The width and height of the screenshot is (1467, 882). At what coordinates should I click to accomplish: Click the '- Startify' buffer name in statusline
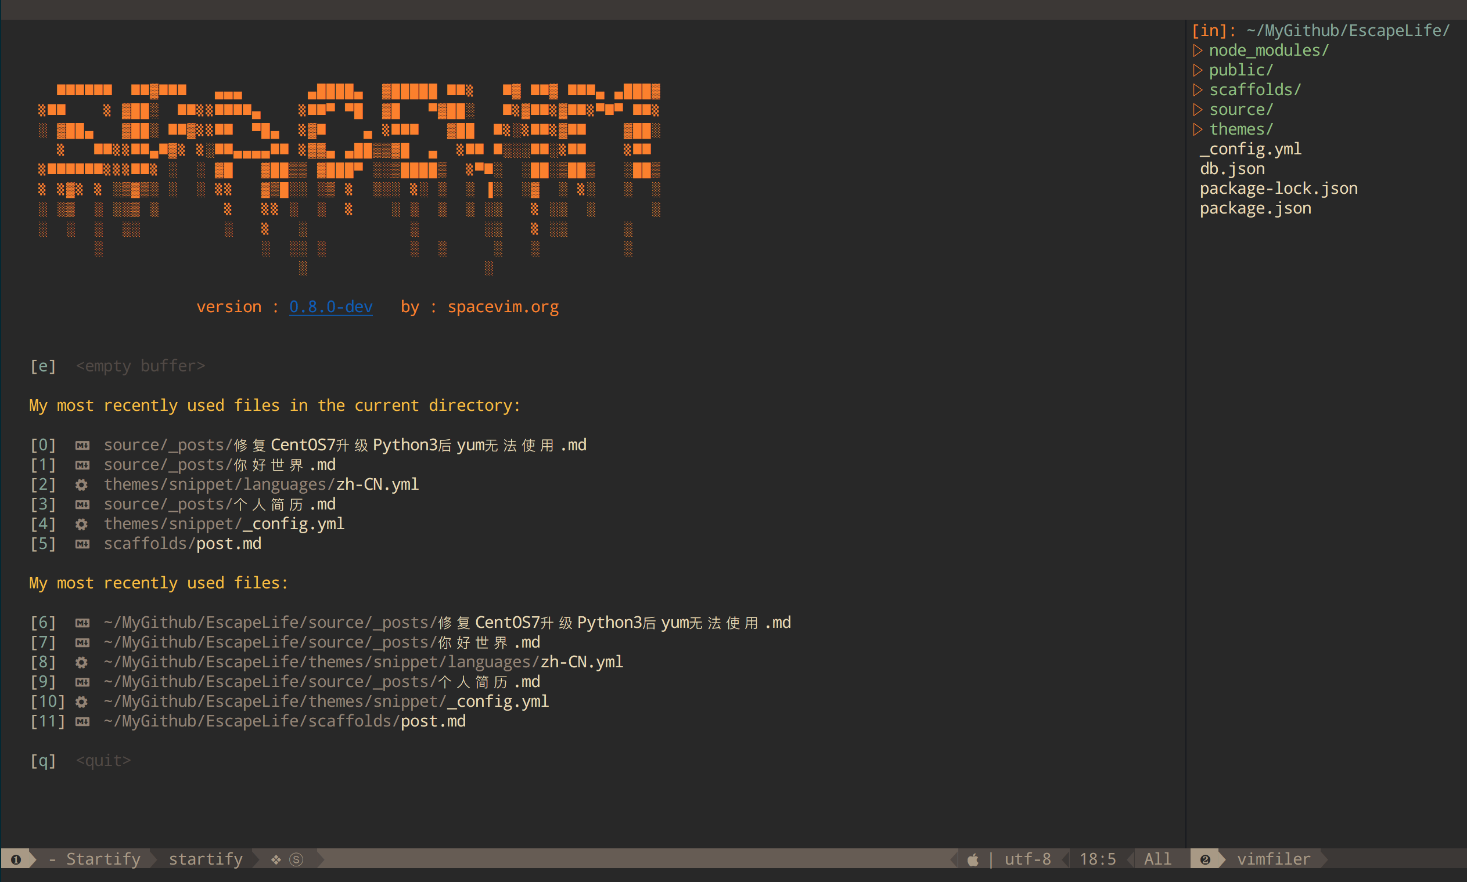coord(94,859)
